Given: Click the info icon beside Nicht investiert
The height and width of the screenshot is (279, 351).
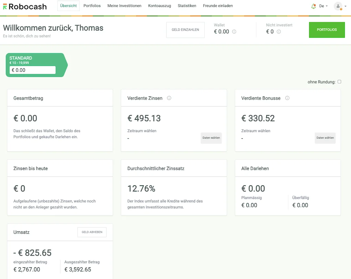Looking at the screenshot, I should [x=279, y=32].
